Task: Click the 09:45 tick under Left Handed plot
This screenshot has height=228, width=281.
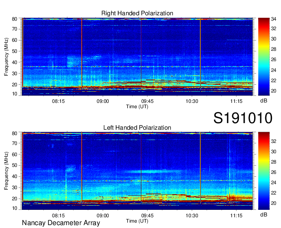Action: [147, 215]
